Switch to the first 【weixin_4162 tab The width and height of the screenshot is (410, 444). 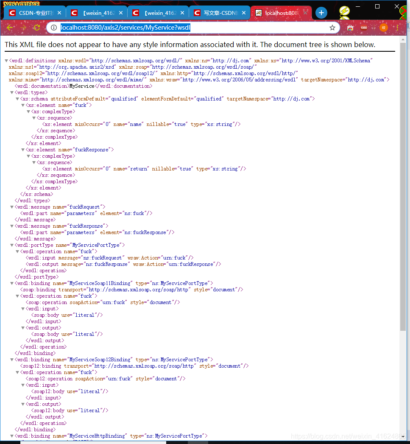[97, 13]
